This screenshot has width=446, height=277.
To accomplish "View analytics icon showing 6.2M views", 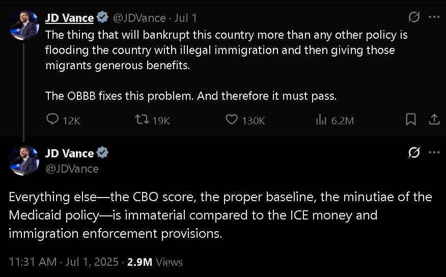I will pos(321,120).
